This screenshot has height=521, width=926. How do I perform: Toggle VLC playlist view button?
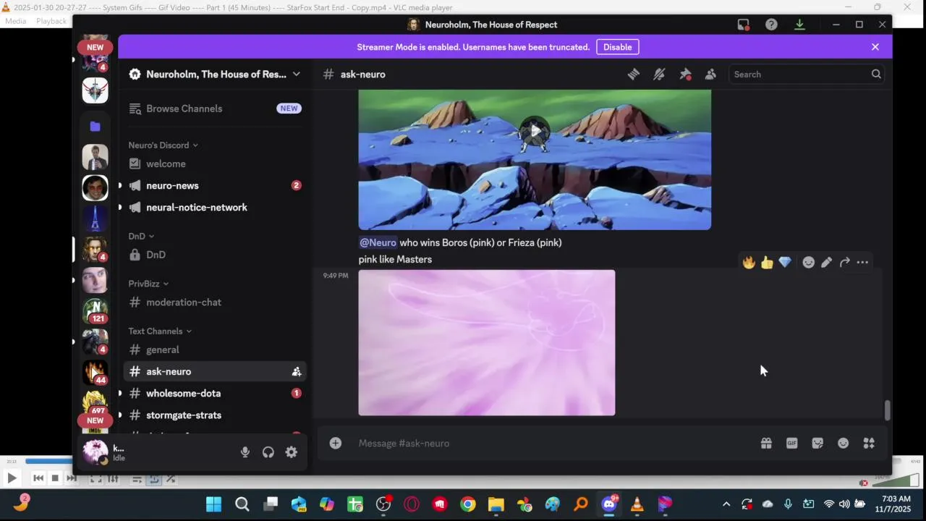pos(136,478)
